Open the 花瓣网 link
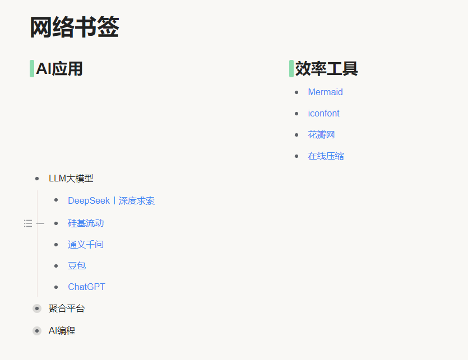Screen dimensions: 468x360 [x=321, y=135]
